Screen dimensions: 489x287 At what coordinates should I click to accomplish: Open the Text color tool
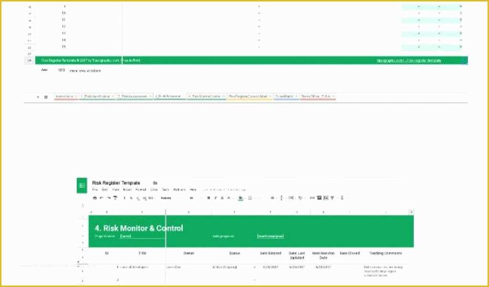pyautogui.click(x=229, y=198)
